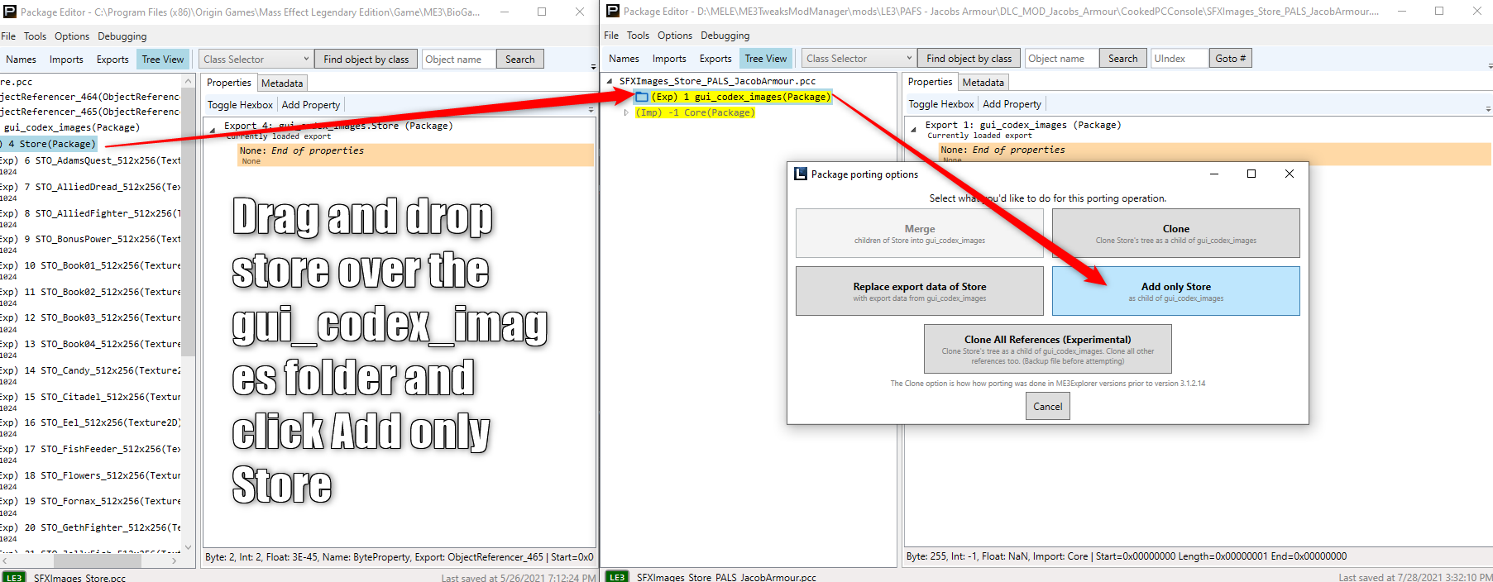
Task: Switch to Imports view in right window
Action: (669, 59)
